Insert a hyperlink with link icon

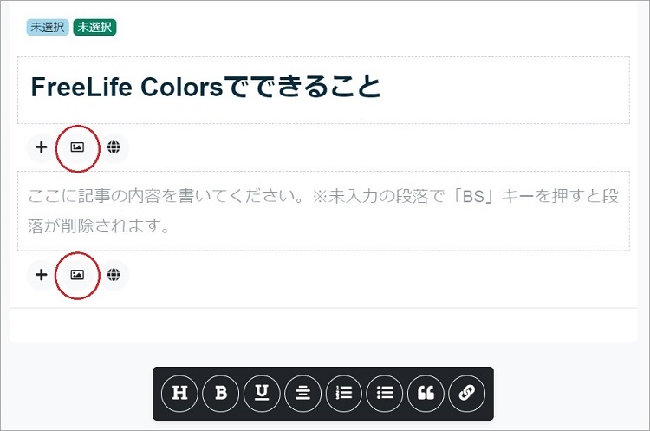click(467, 393)
